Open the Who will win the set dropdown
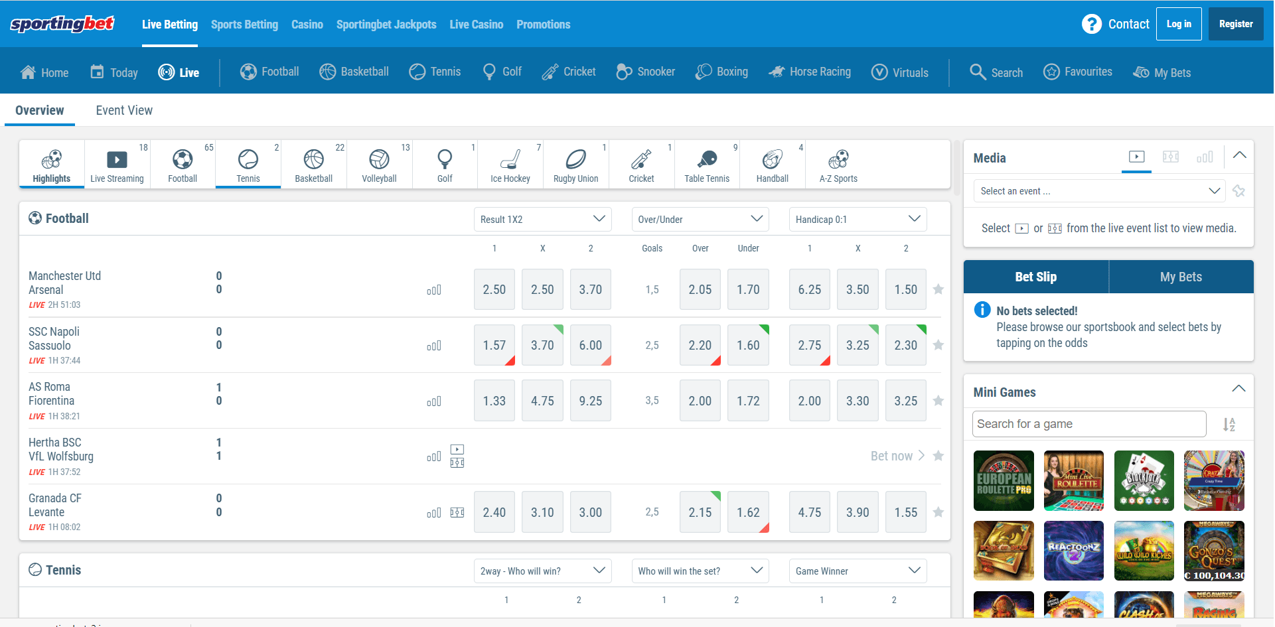1275x627 pixels. click(x=700, y=571)
